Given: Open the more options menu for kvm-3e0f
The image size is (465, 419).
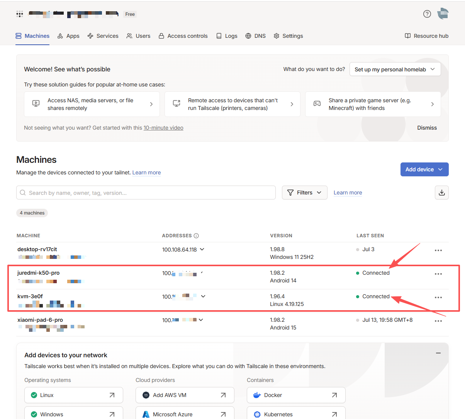Looking at the screenshot, I should pos(438,297).
